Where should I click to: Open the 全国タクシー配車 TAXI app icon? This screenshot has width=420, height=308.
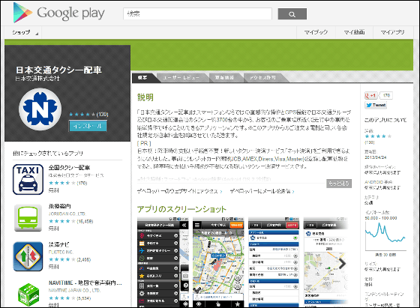[x=28, y=179]
